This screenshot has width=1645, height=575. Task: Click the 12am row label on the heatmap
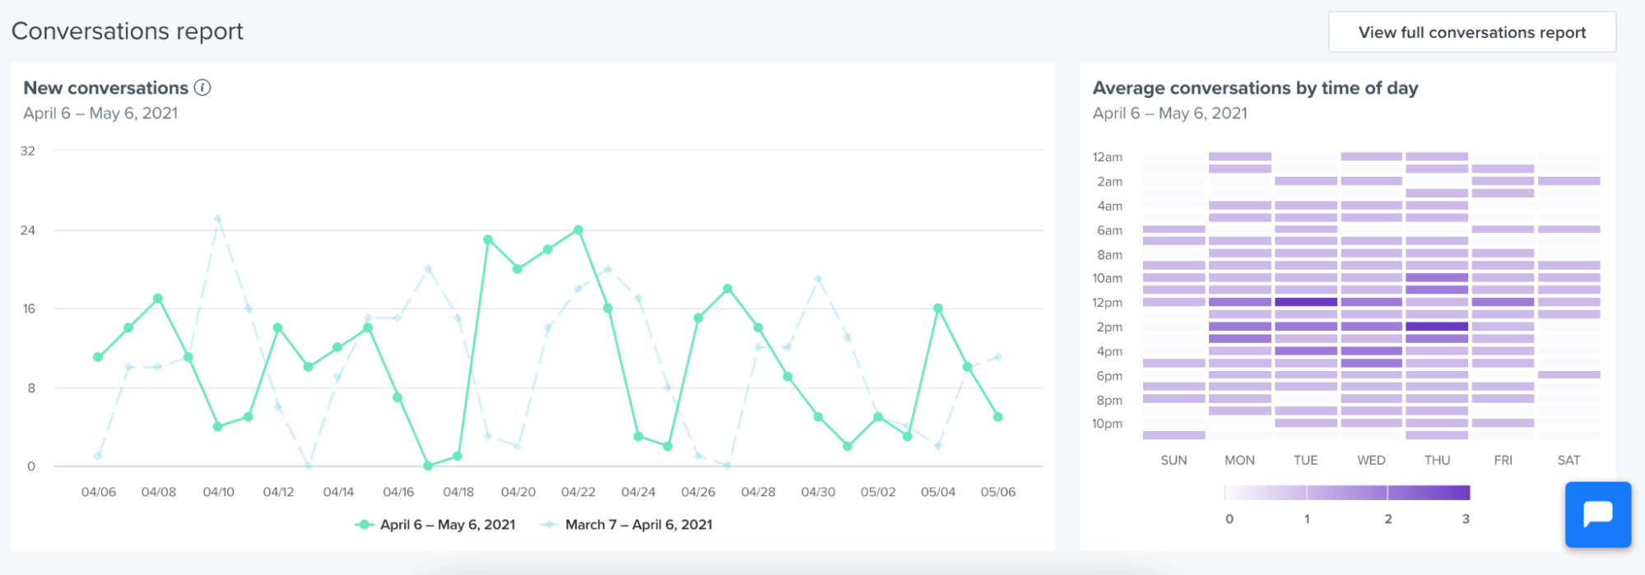click(x=1108, y=157)
